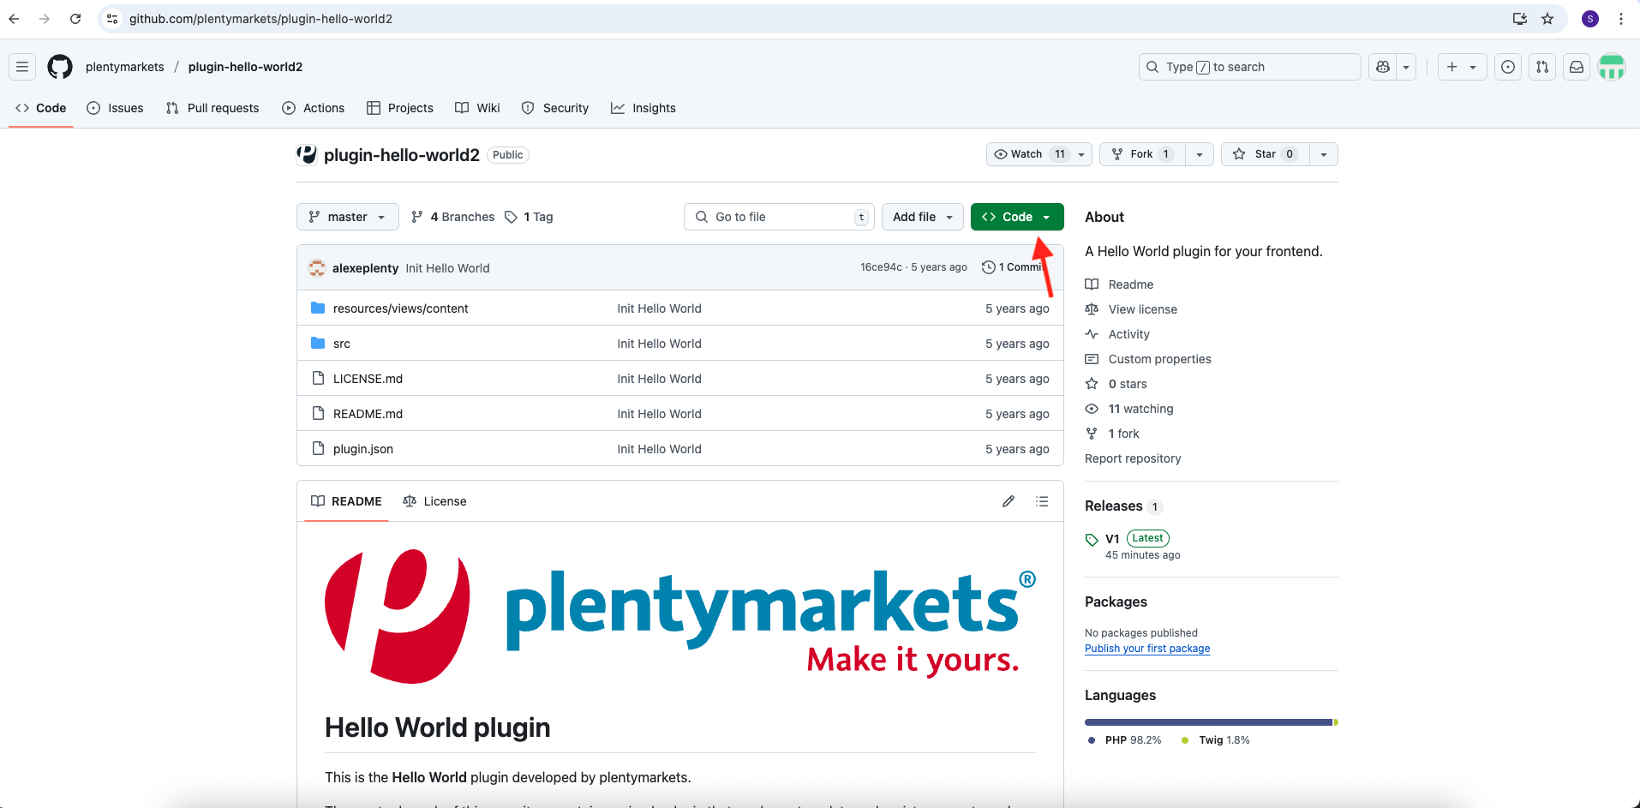Reload the browser page

75,19
